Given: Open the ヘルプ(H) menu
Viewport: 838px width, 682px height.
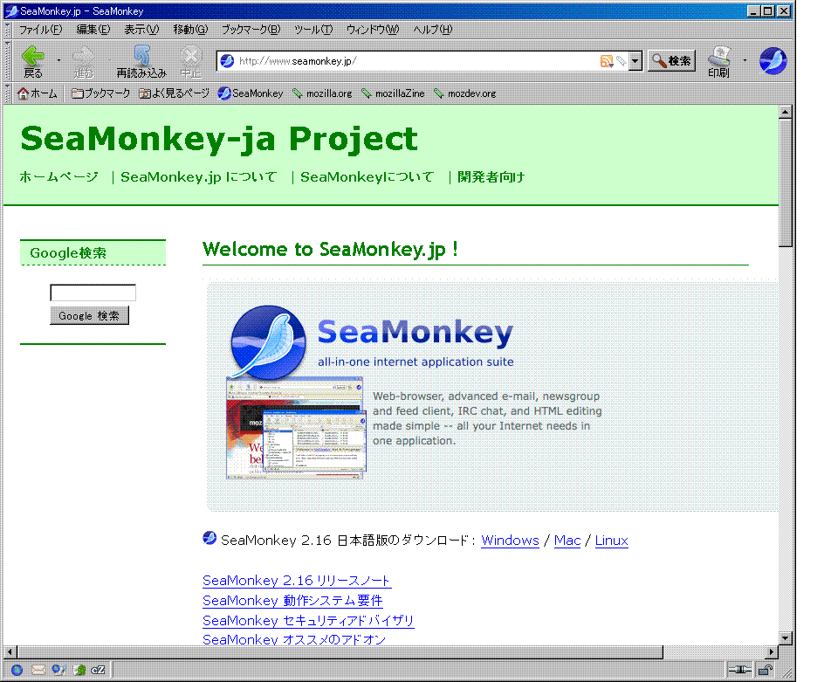Looking at the screenshot, I should 432,30.
